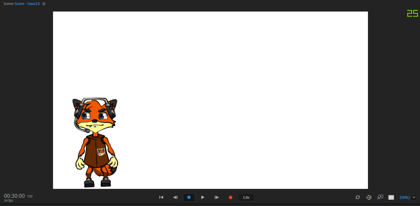Toggle the mesh overlay gem icon
420x206 pixels.
point(369,197)
